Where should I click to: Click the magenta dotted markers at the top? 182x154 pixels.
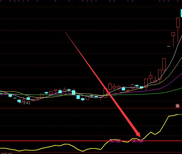[x=91, y=1]
